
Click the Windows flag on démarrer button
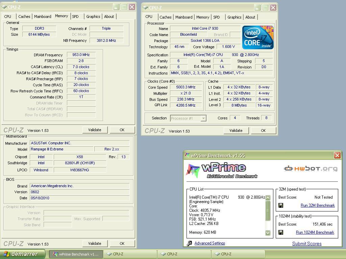point(7,254)
